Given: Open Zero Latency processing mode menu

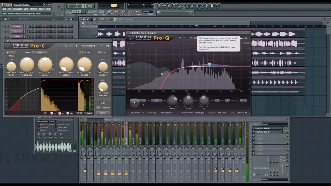Looking at the screenshot, I should (x=166, y=113).
